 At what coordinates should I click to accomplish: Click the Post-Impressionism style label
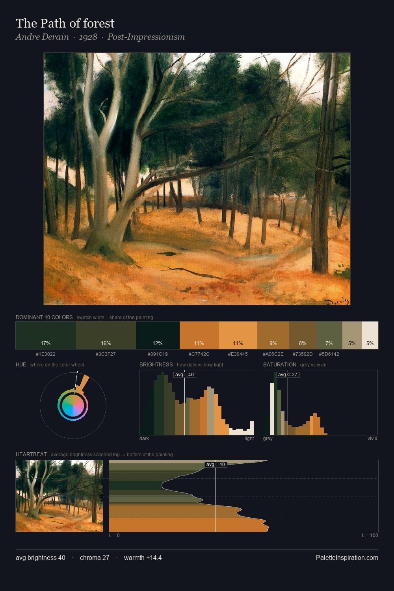coord(146,37)
